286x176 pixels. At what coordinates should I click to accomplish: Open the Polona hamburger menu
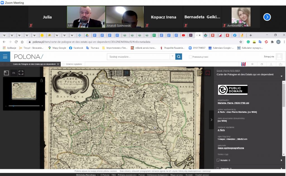point(5,57)
